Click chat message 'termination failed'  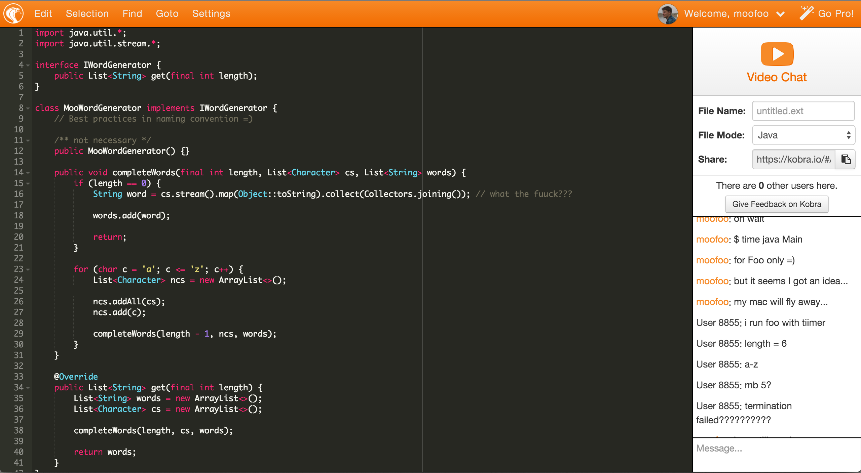pyautogui.click(x=744, y=413)
